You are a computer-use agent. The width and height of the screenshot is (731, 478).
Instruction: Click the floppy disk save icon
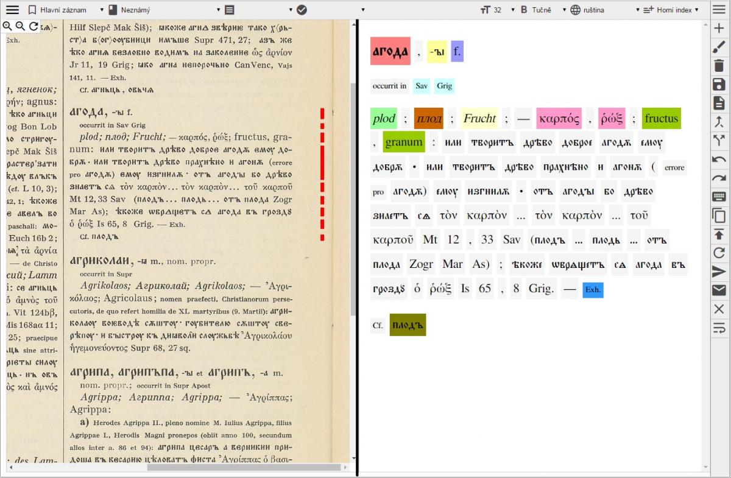point(719,85)
